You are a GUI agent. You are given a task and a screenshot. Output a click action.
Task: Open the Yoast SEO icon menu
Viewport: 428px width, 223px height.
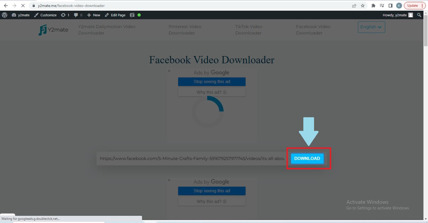click(x=132, y=15)
